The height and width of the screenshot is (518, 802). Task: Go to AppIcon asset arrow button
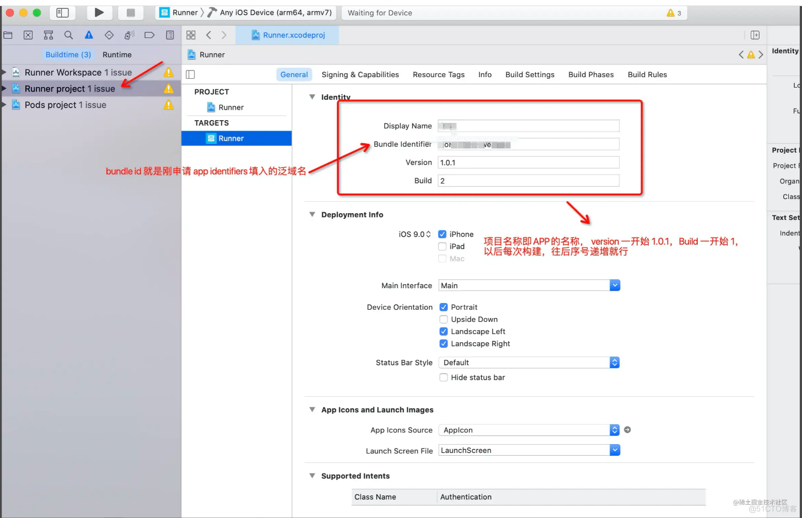(x=627, y=430)
